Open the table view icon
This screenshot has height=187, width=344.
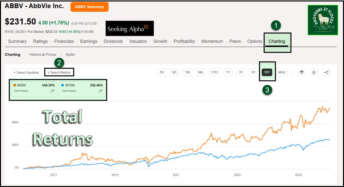coord(301,72)
